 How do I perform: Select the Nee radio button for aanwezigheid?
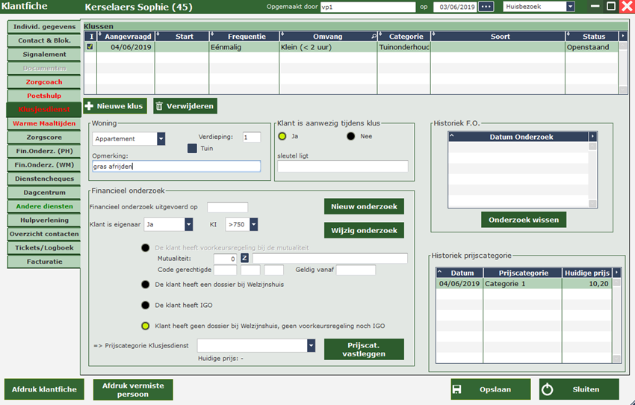coord(351,137)
